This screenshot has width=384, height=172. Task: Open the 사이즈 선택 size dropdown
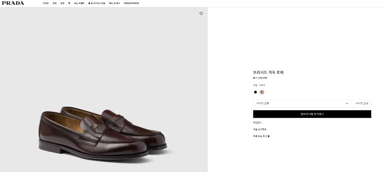pos(302,103)
